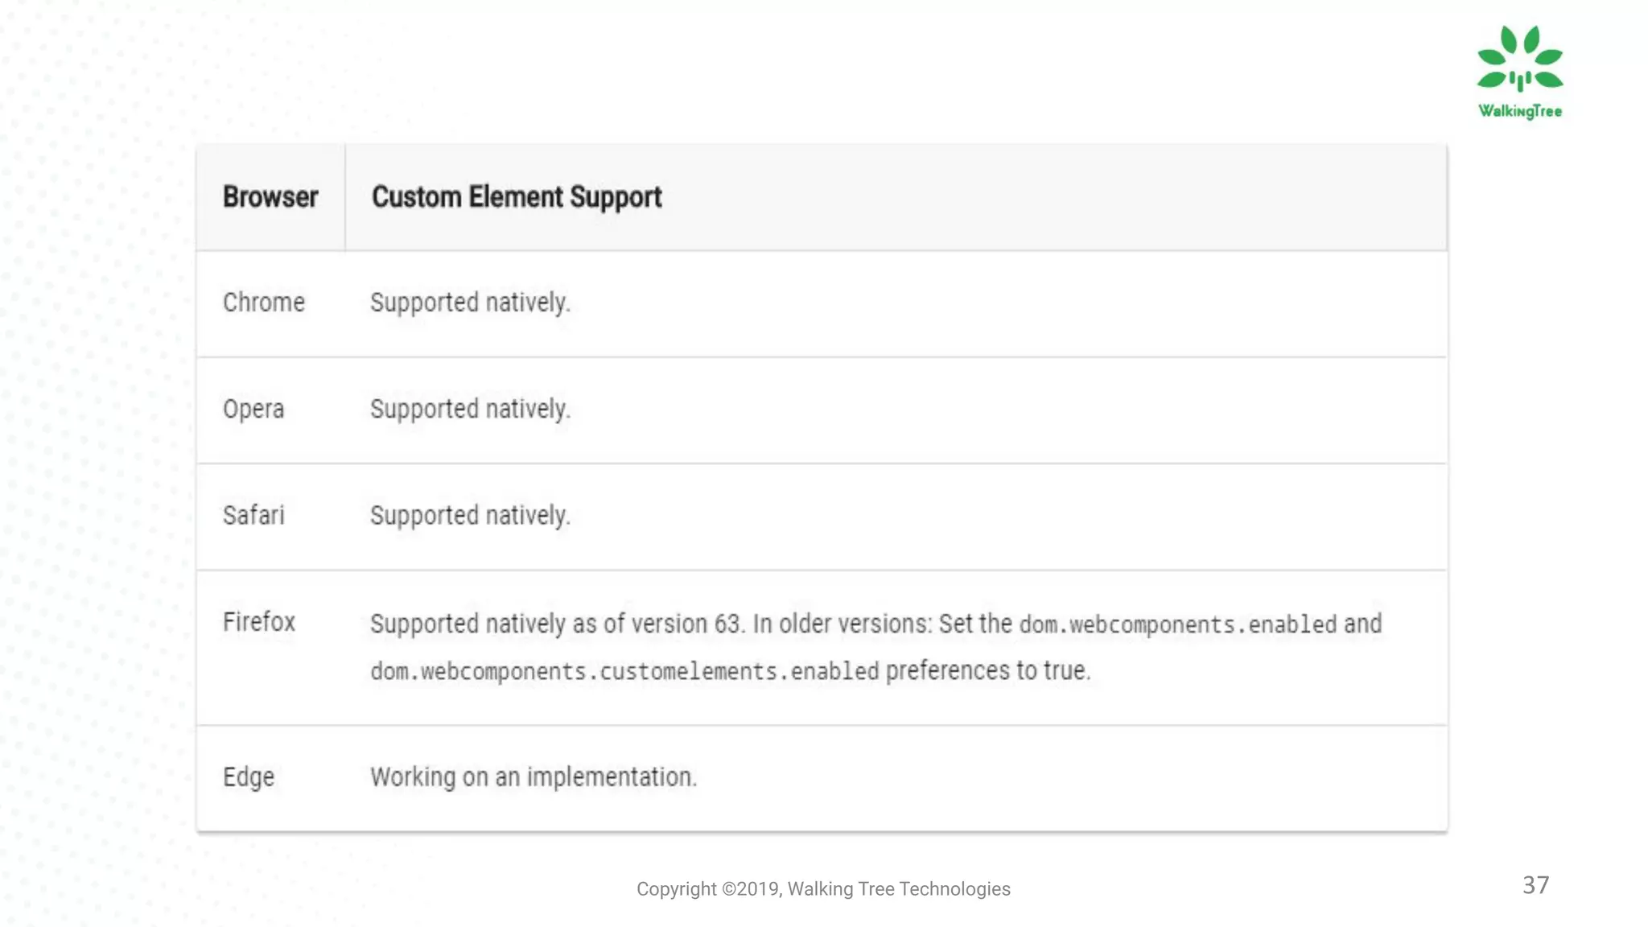Click the copyright Walking Tree Technologies footer
Screen dimensions: 1648x927
(x=823, y=889)
